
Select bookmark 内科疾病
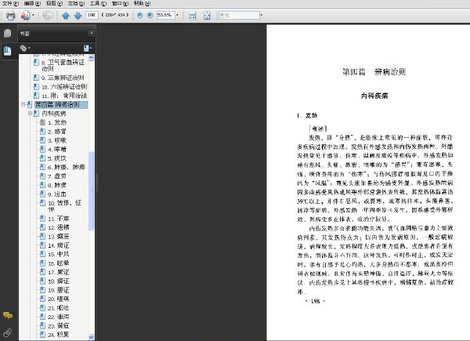tap(54, 114)
